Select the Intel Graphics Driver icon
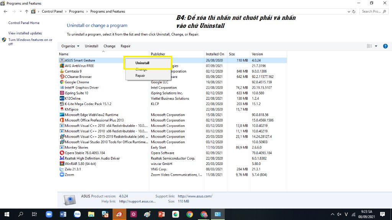Image resolution: width=392 pixels, height=220 pixels. pyautogui.click(x=62, y=87)
